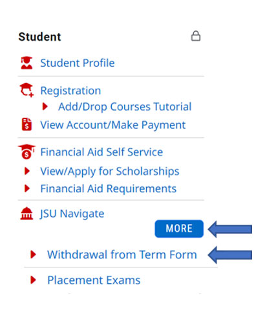Click the JSU Navigate building icon

point(27,213)
